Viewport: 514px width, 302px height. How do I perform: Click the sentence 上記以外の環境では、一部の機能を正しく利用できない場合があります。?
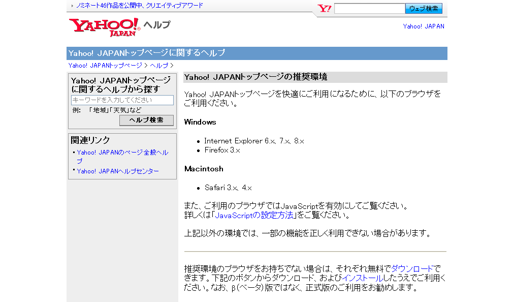[x=307, y=233]
